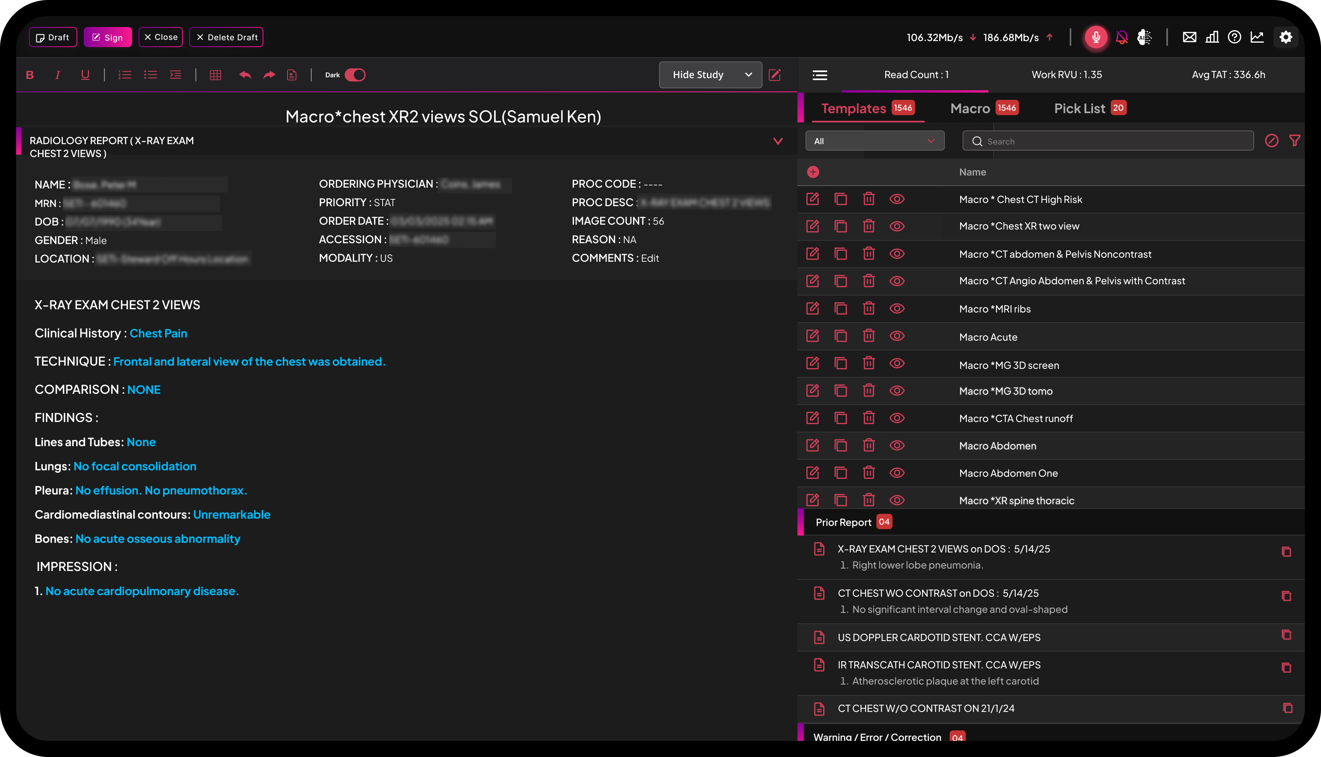Open the Hide Study dropdown
This screenshot has height=757, width=1321.
pyautogui.click(x=710, y=75)
